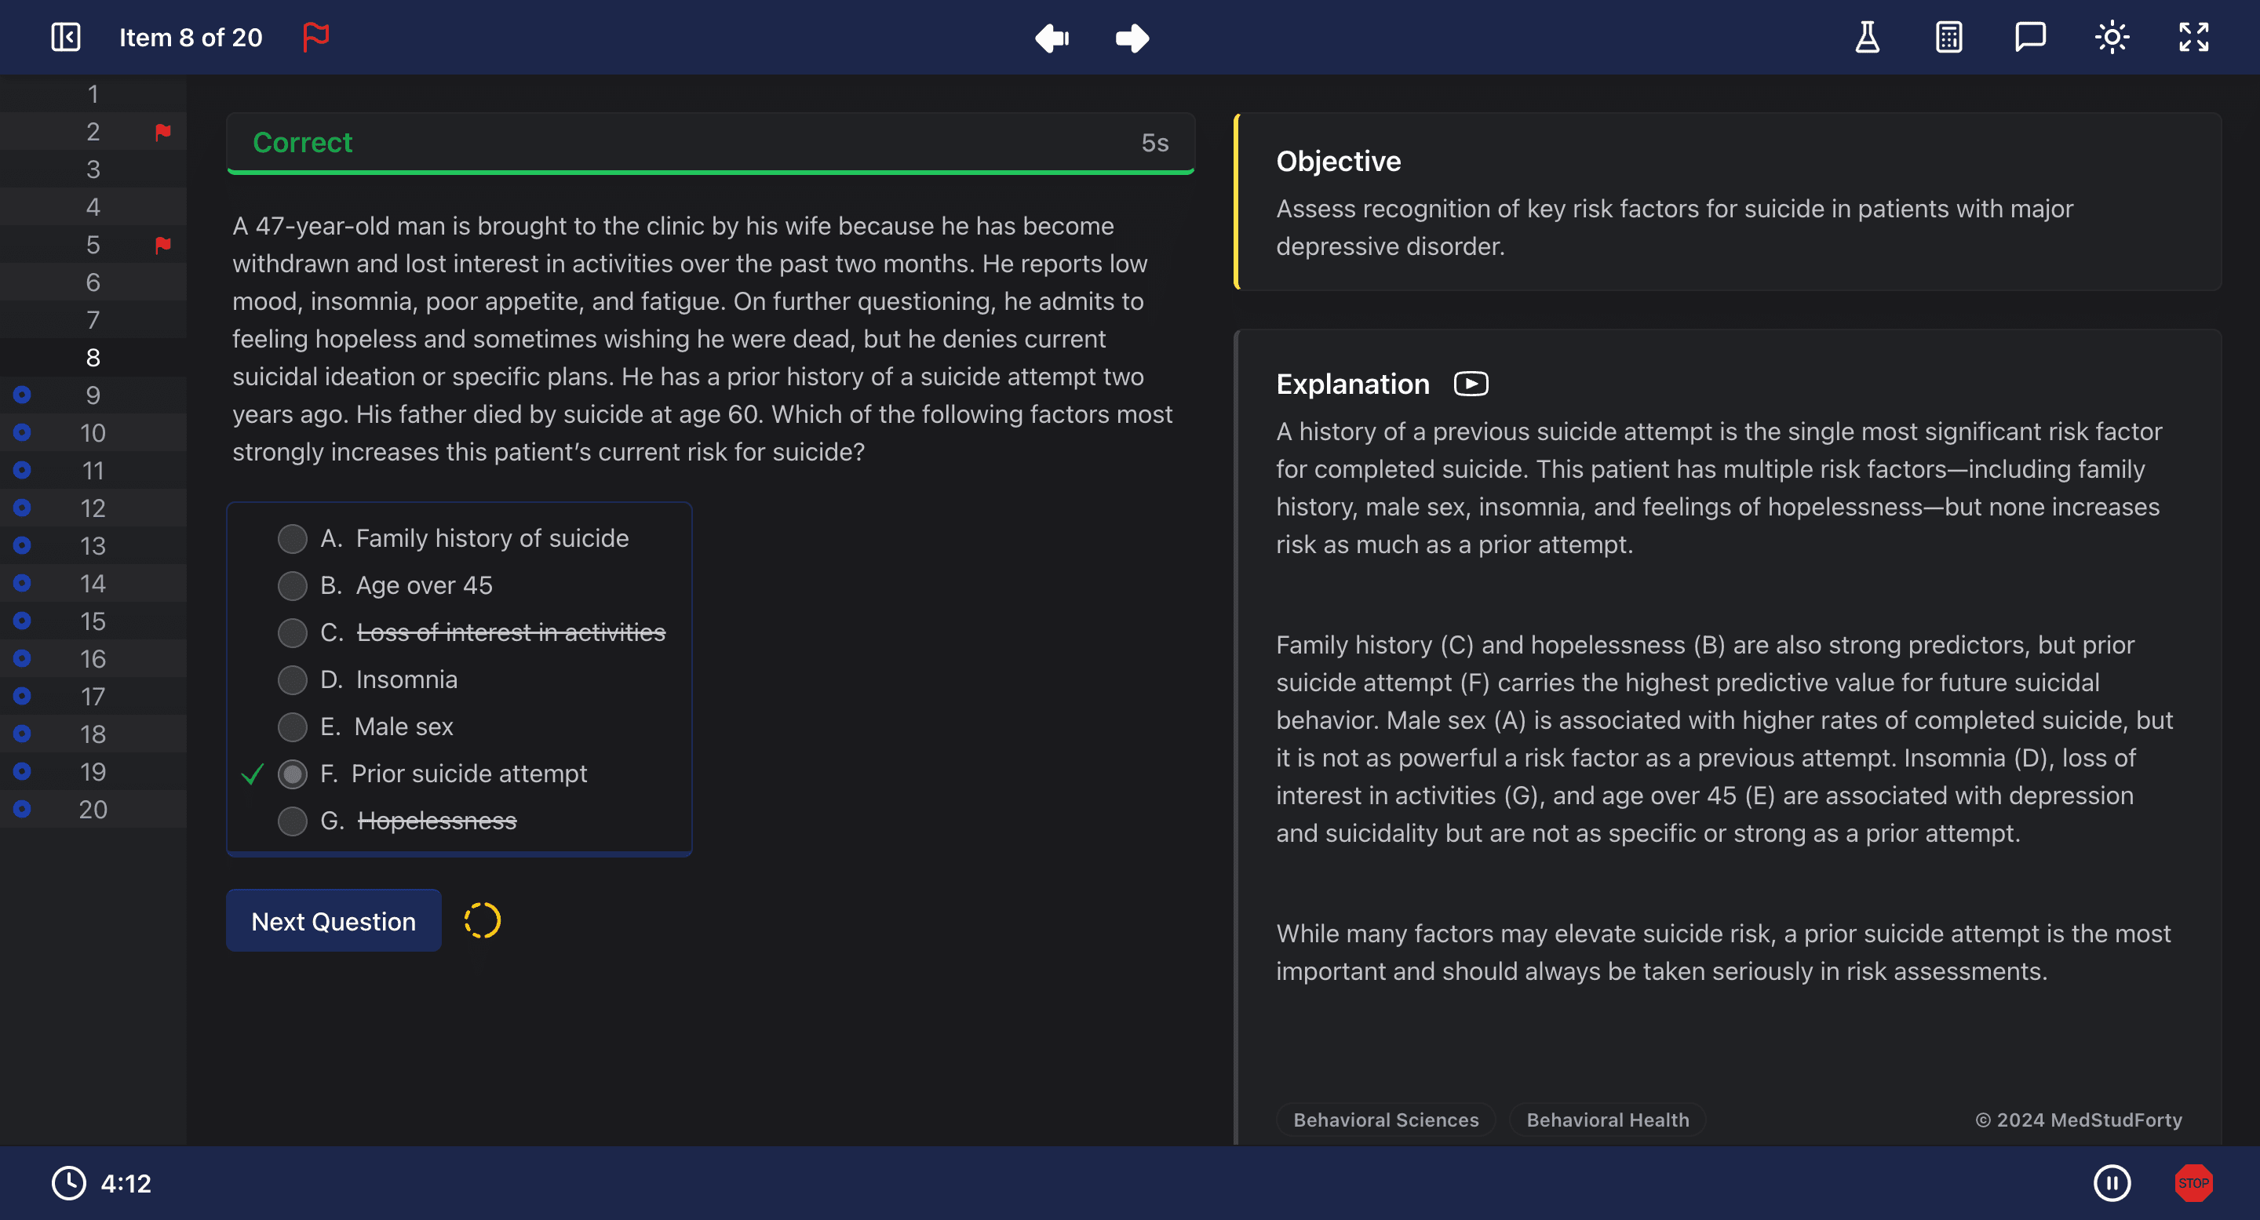Enter fullscreen mode
This screenshot has height=1220, width=2260.
click(2193, 37)
